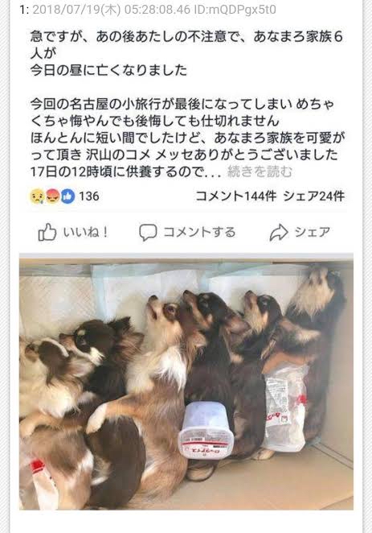Click the crying face reaction emoji
Screen dimensions: 372x533
click(x=37, y=196)
